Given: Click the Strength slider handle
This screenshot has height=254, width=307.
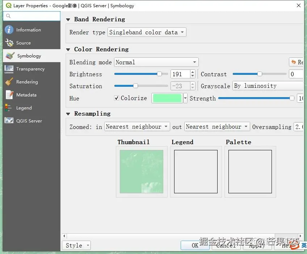Looking at the screenshot, I should click(292, 98).
